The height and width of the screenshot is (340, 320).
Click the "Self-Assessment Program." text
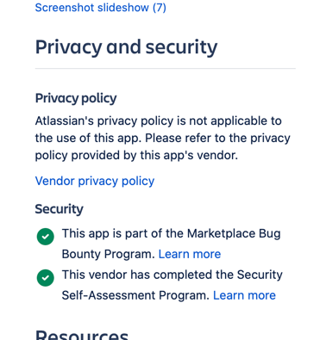pyautogui.click(x=135, y=295)
